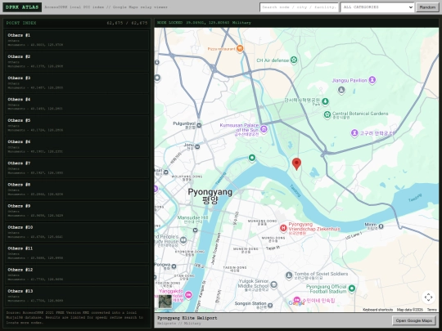The height and width of the screenshot is (331, 442).
Task: Select the Others #12 list entry
Action: point(77,275)
